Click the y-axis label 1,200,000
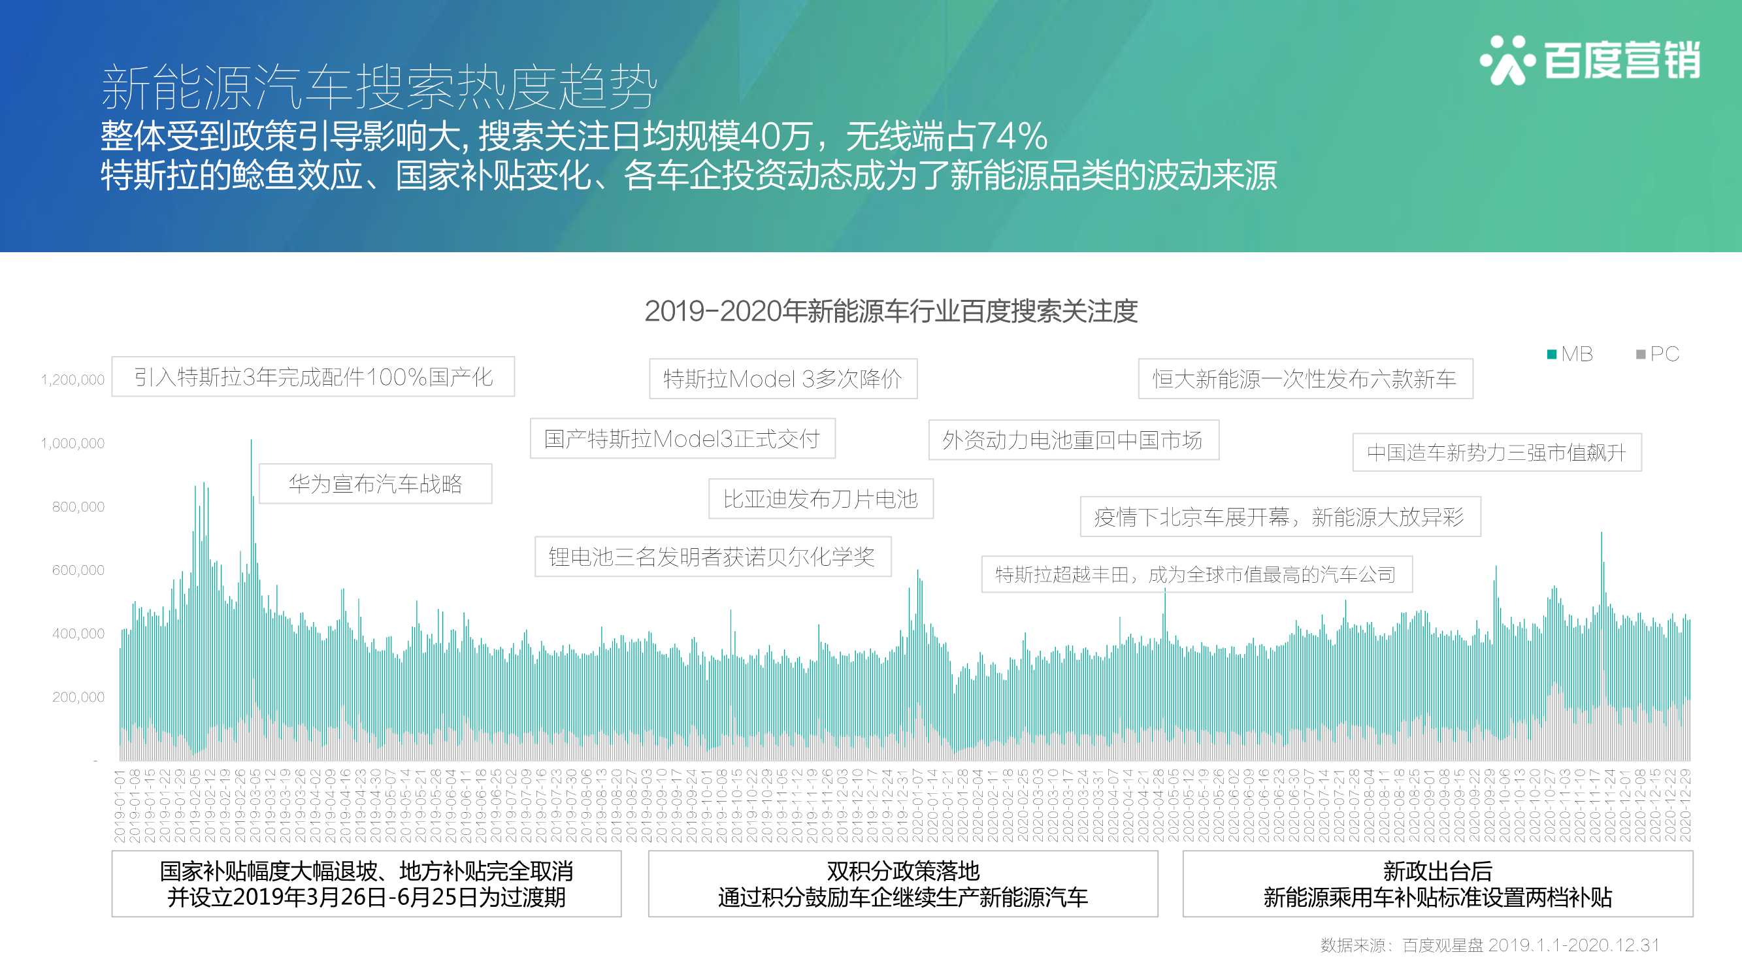The height and width of the screenshot is (980, 1742). (73, 380)
